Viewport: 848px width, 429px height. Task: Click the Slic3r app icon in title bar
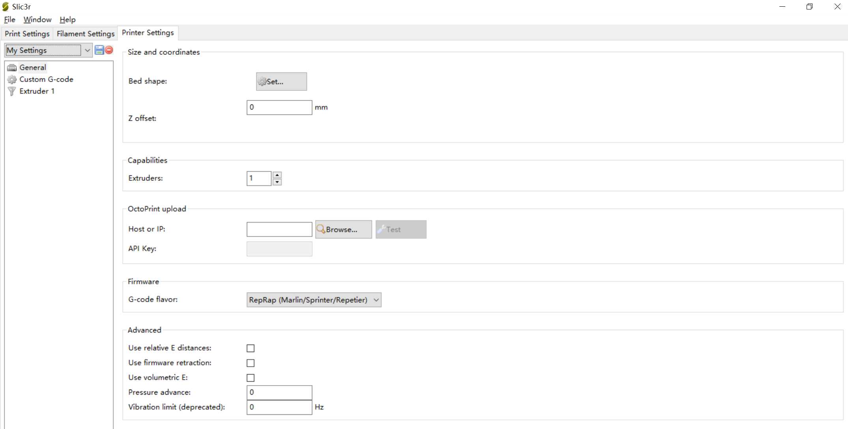point(6,7)
